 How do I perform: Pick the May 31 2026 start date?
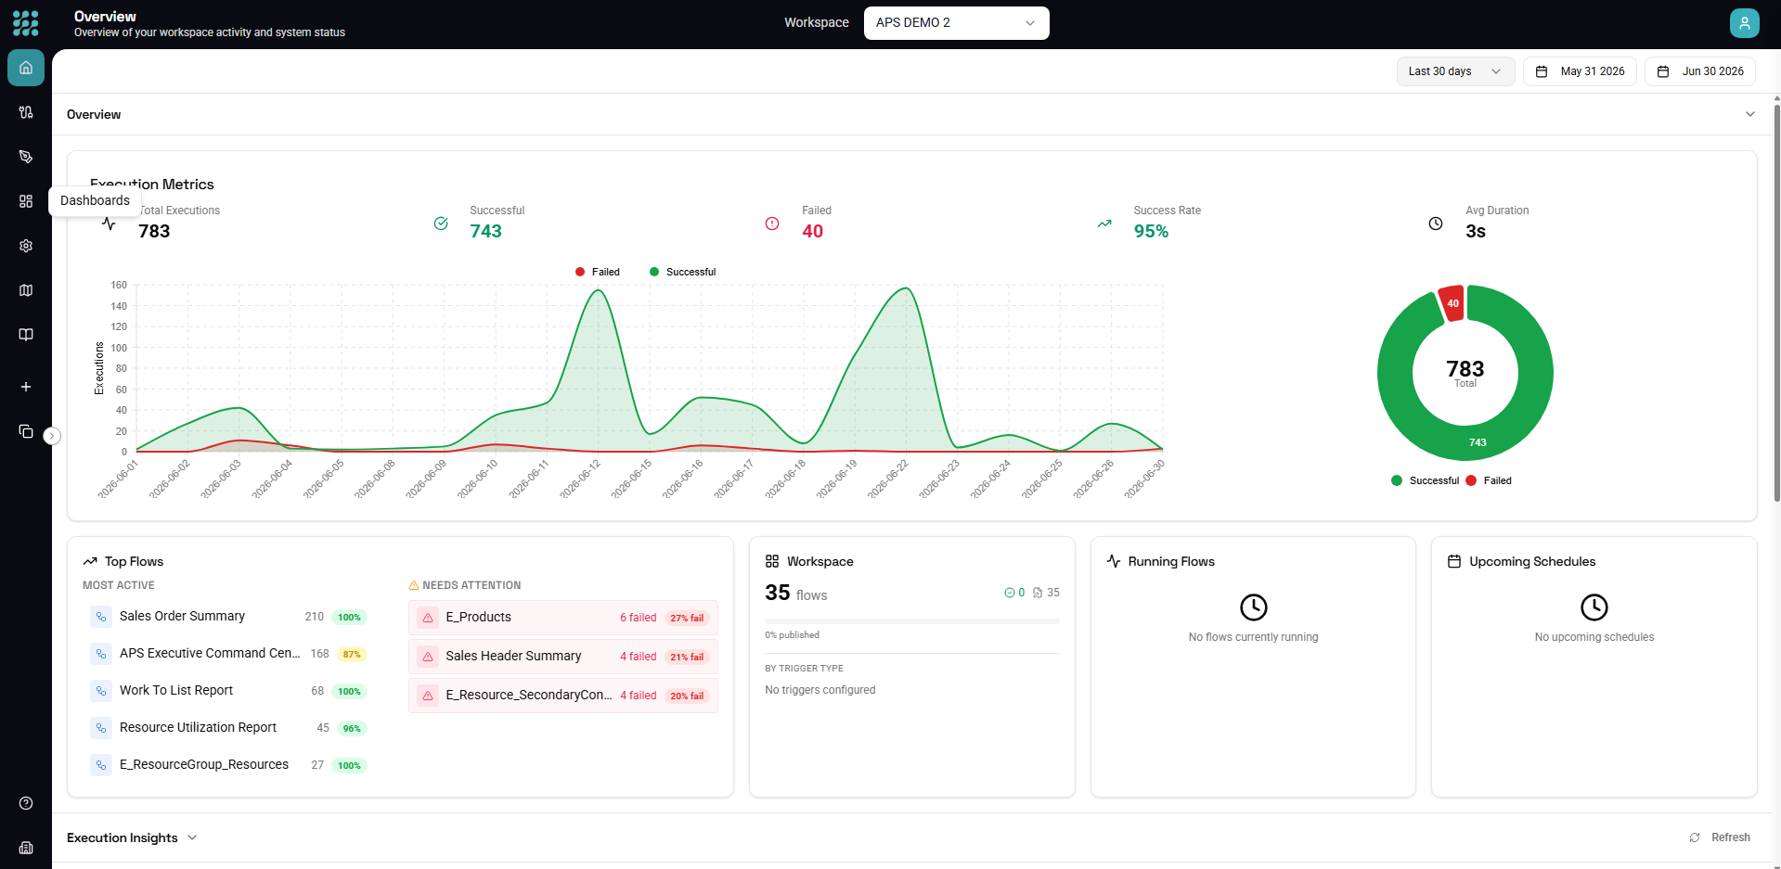coord(1580,71)
